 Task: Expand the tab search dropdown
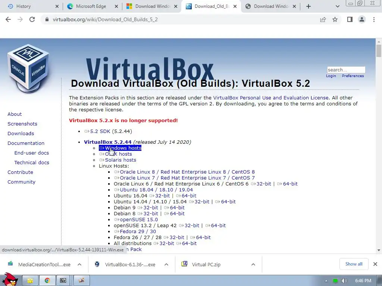tap(337, 7)
